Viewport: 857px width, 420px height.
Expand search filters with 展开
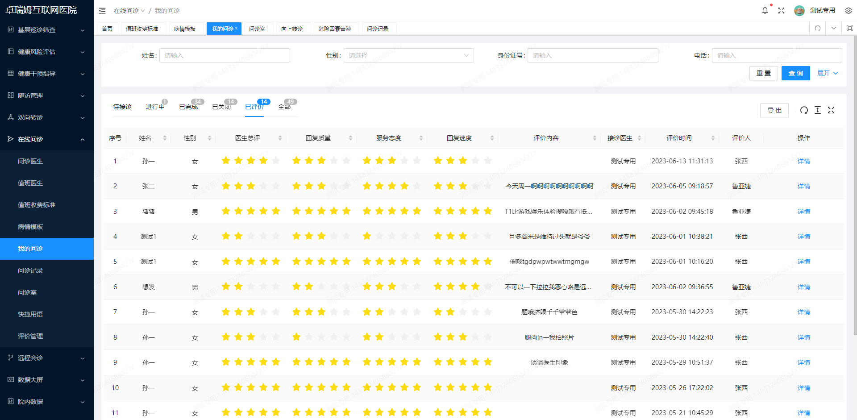(x=827, y=73)
